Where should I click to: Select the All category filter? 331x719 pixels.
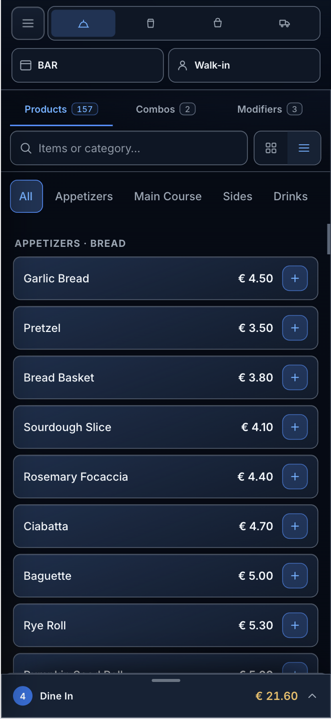point(26,196)
